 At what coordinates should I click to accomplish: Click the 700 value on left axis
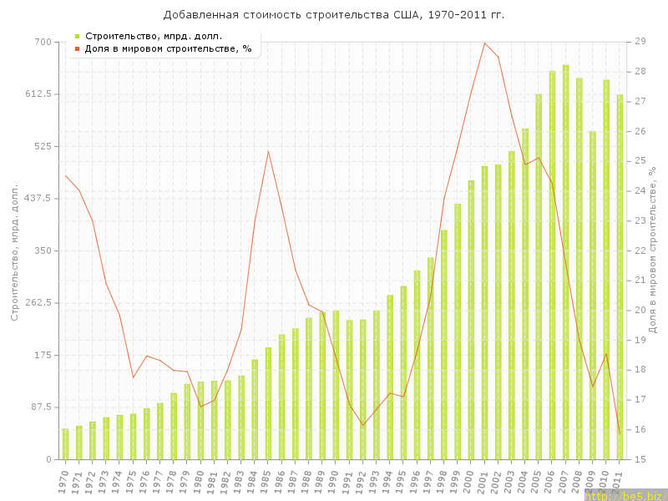42,42
